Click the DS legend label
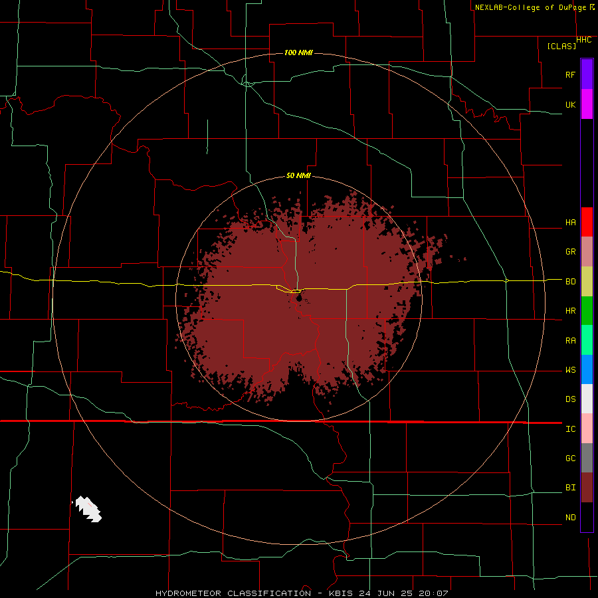598x598 pixels. [x=570, y=399]
